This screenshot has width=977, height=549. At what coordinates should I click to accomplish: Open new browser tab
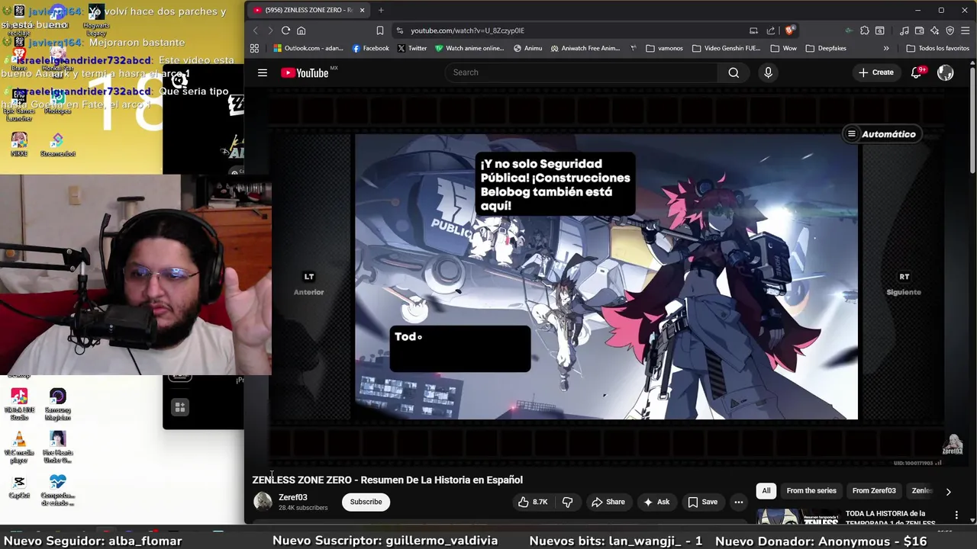coord(381,10)
